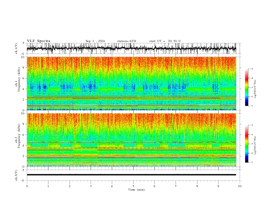Click the log(PSD) label beside ch.2 colorbar
This screenshot has width=270, height=209.
click(x=255, y=145)
